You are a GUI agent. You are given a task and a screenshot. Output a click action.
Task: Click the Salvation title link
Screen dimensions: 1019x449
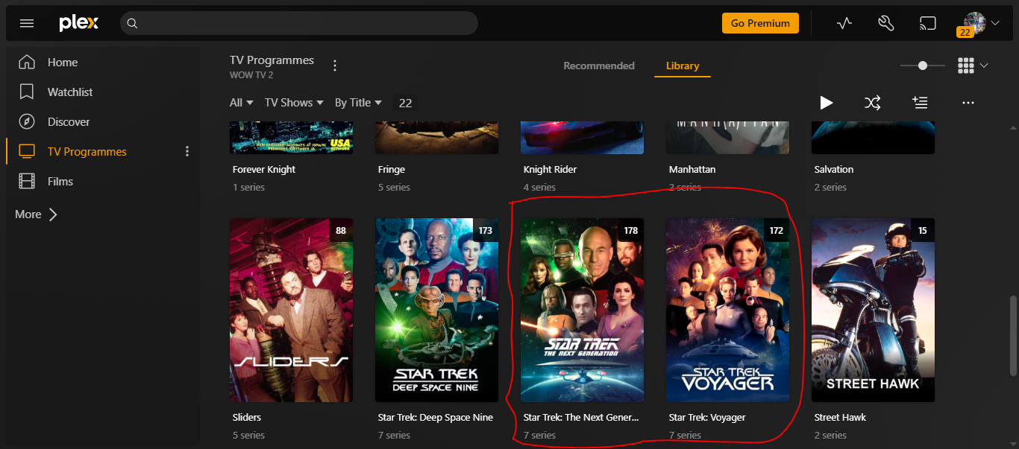coord(834,169)
